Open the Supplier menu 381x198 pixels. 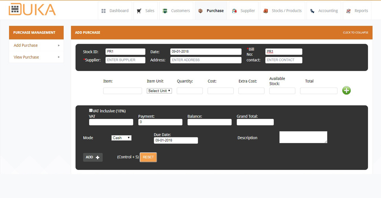[243, 11]
